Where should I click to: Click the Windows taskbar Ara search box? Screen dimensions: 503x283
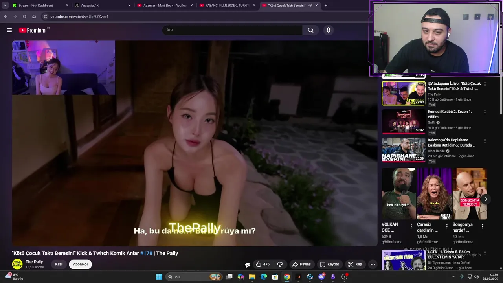(x=194, y=277)
